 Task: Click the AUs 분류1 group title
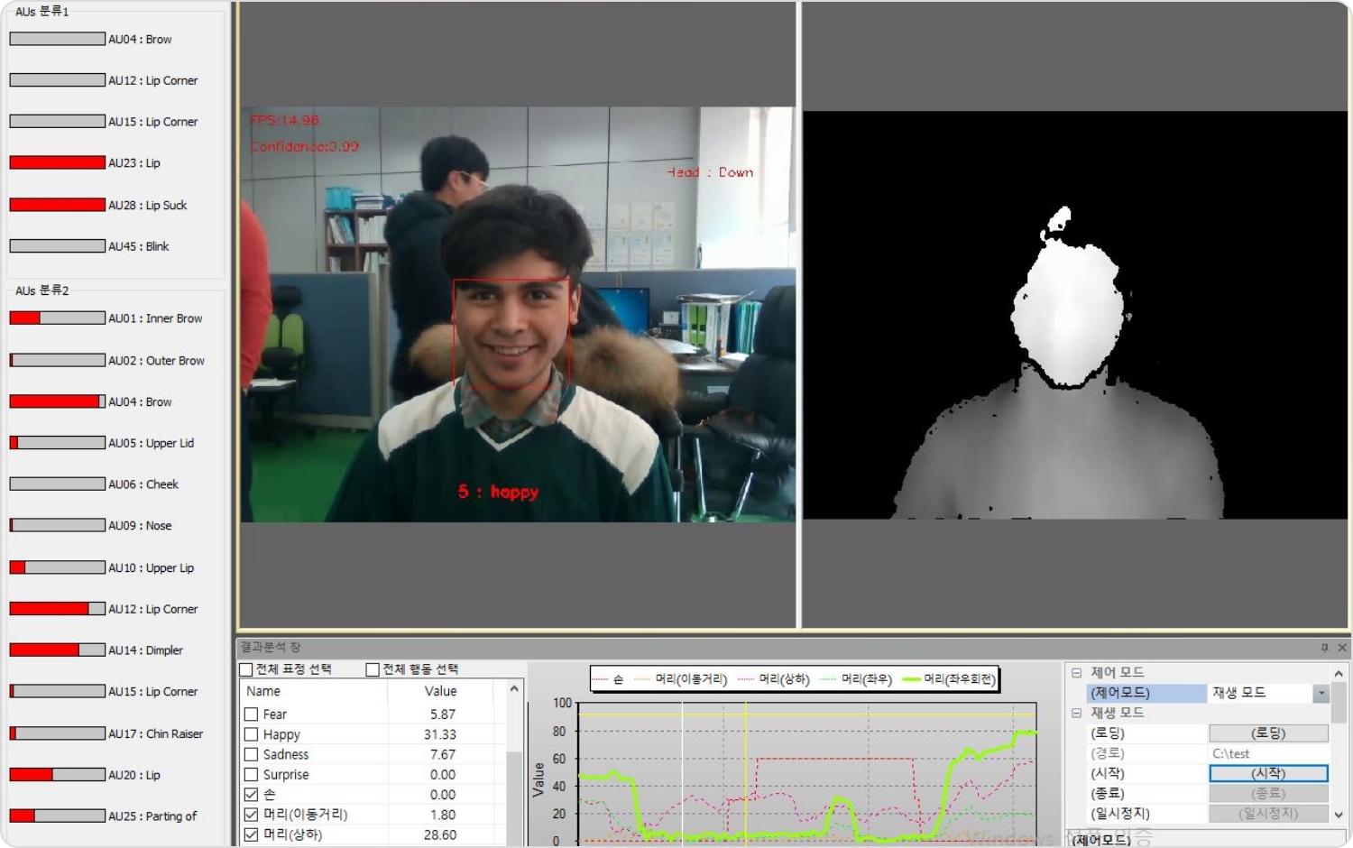(41, 12)
